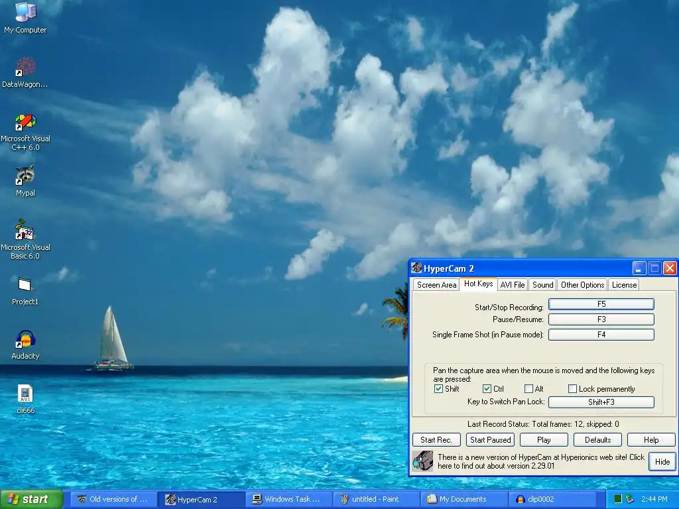Minimize the HyperCam 2 window
Screen dimensions: 679x509
click(x=639, y=268)
